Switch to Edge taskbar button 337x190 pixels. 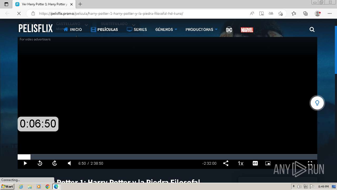(56, 187)
